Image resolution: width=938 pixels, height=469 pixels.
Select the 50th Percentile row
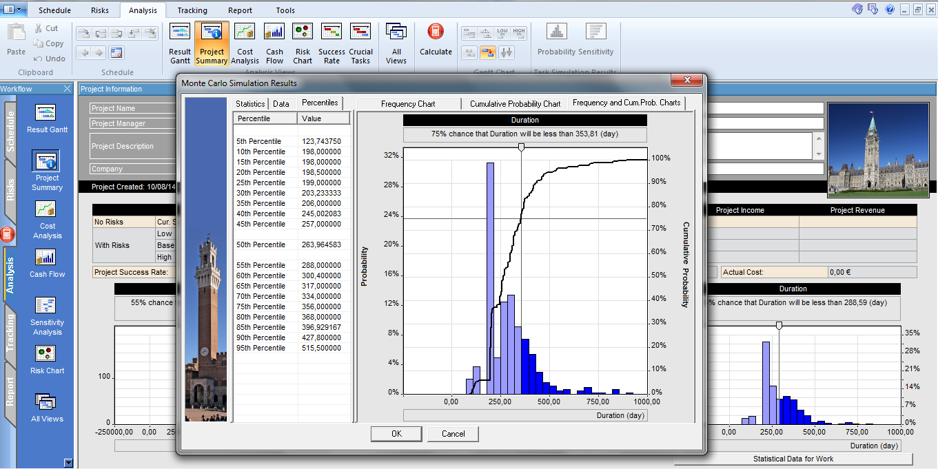292,244
